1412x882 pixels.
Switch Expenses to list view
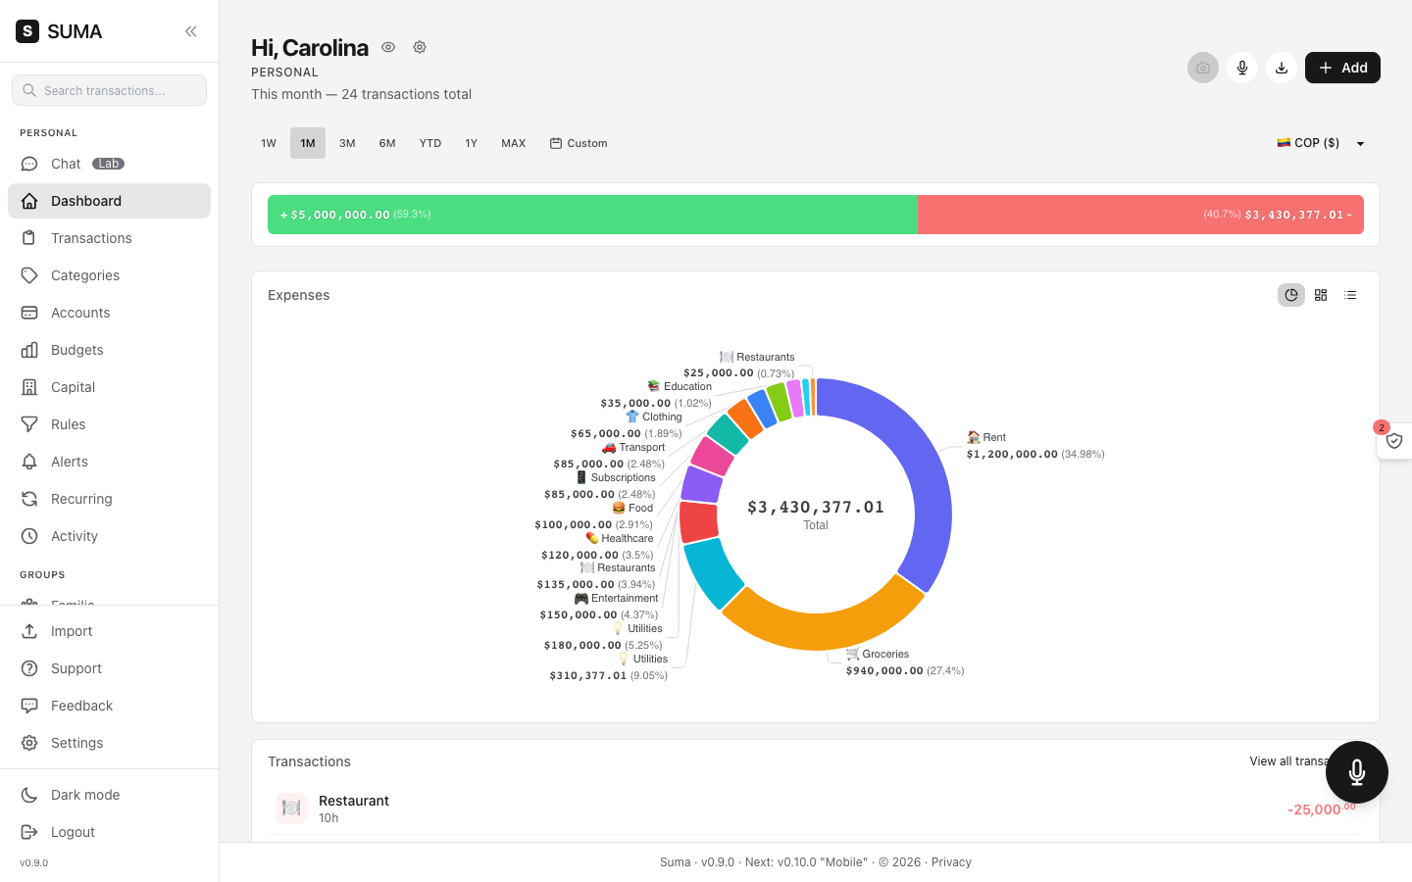click(x=1350, y=295)
